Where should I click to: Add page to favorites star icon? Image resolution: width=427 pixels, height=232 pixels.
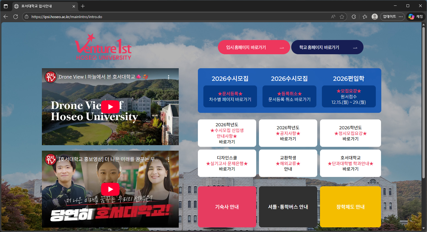[x=342, y=17]
